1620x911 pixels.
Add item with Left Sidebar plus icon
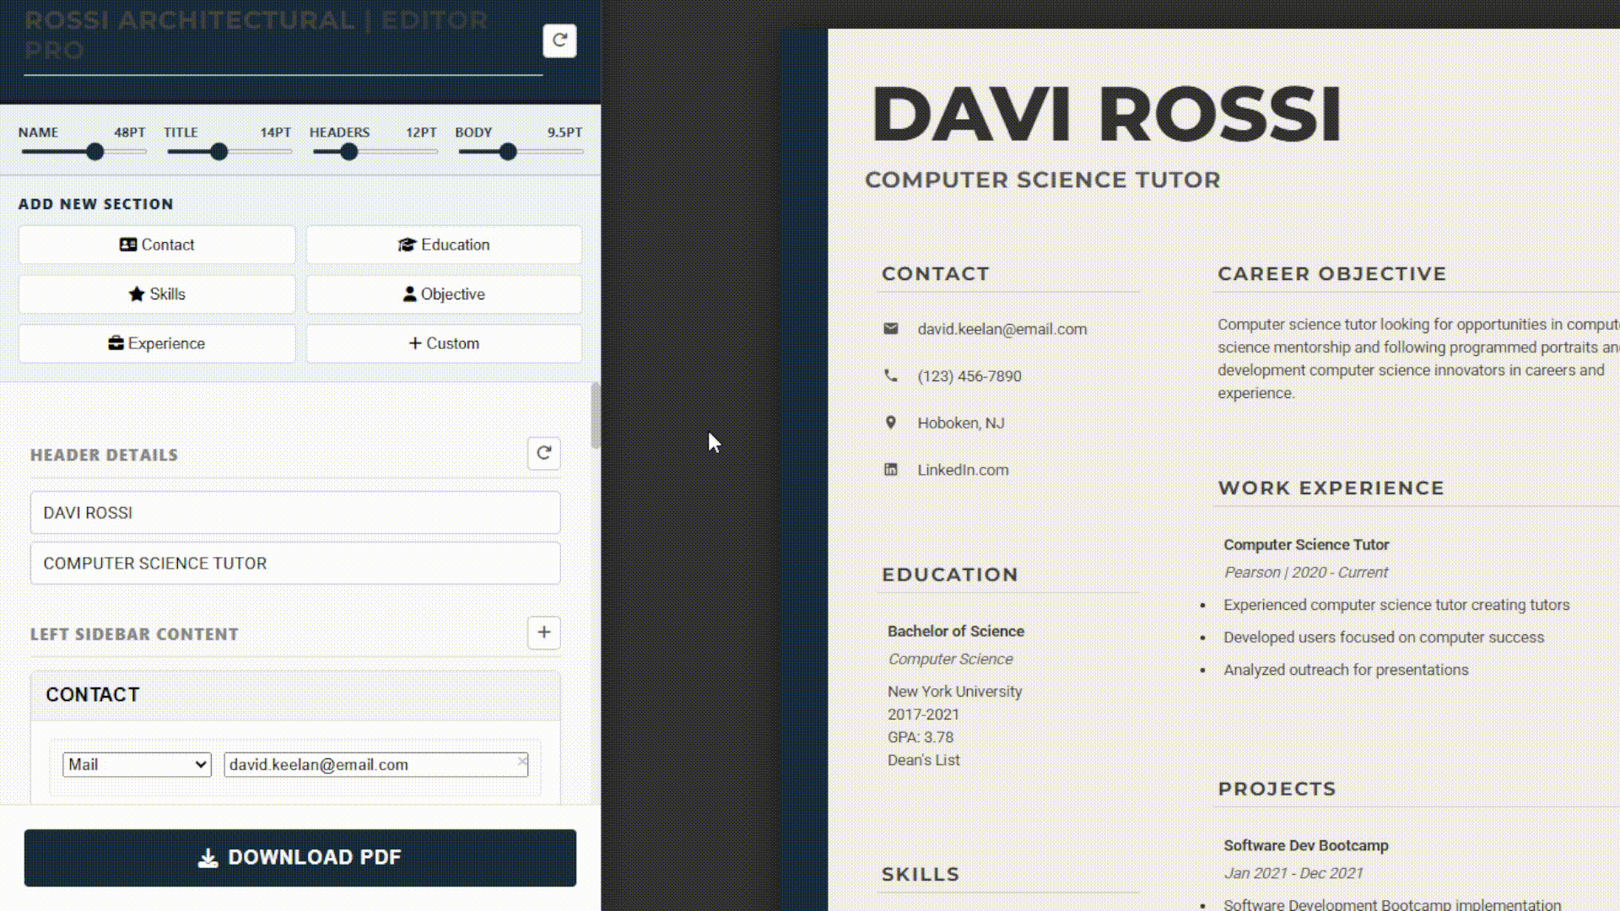pyautogui.click(x=543, y=633)
